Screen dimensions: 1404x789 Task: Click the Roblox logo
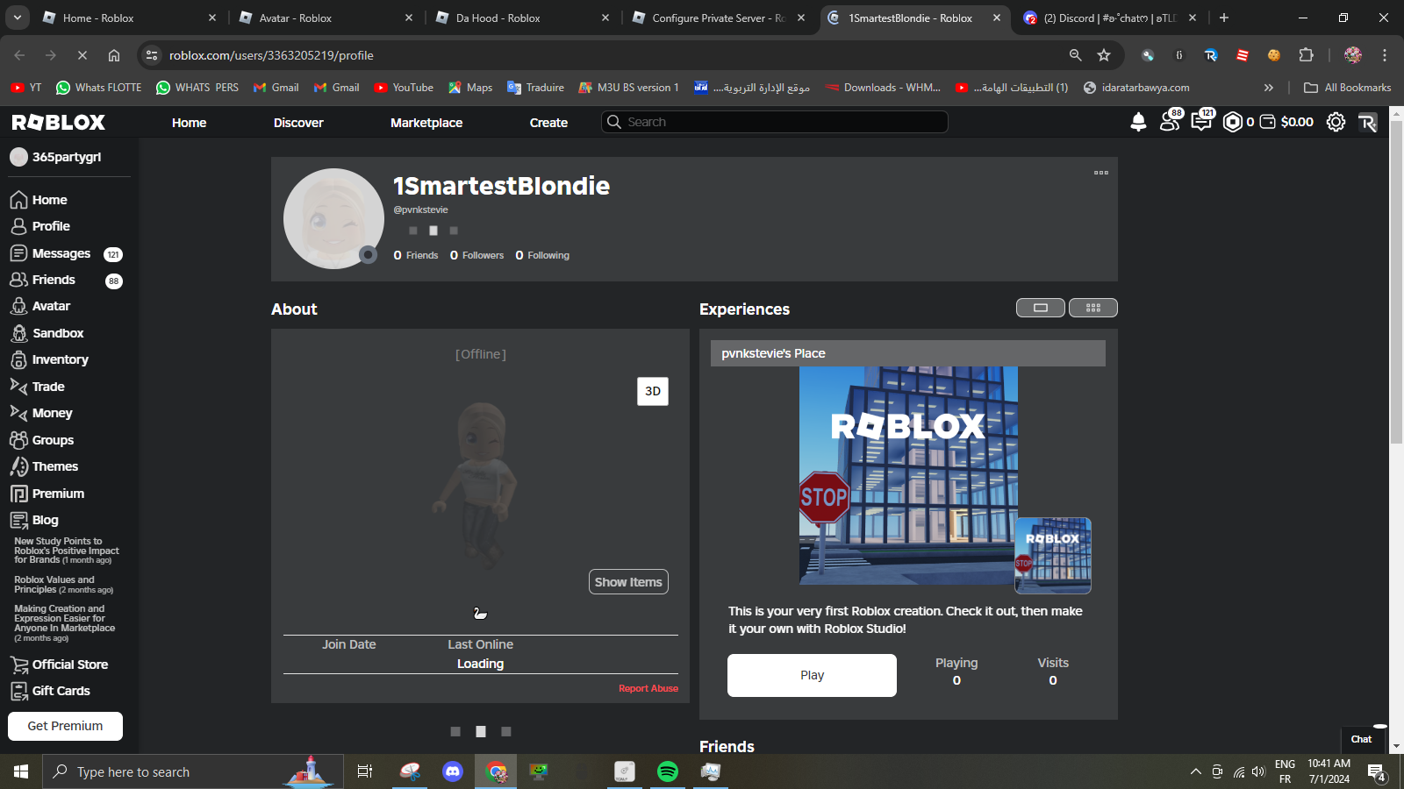tap(59, 122)
